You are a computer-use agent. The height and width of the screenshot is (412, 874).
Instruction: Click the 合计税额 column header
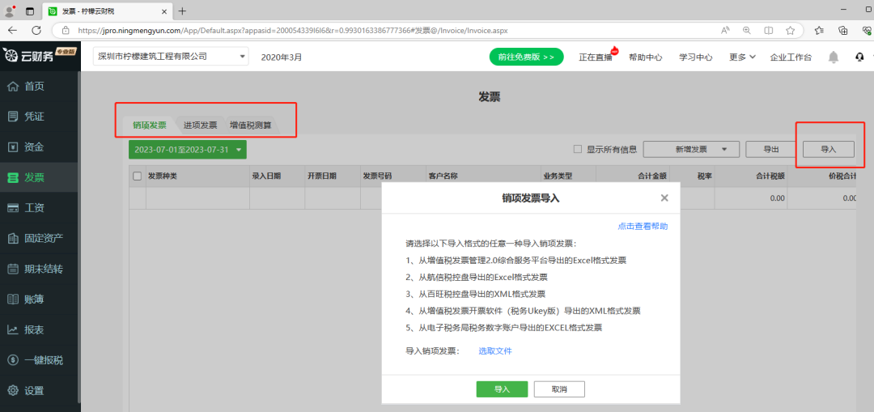pos(770,176)
